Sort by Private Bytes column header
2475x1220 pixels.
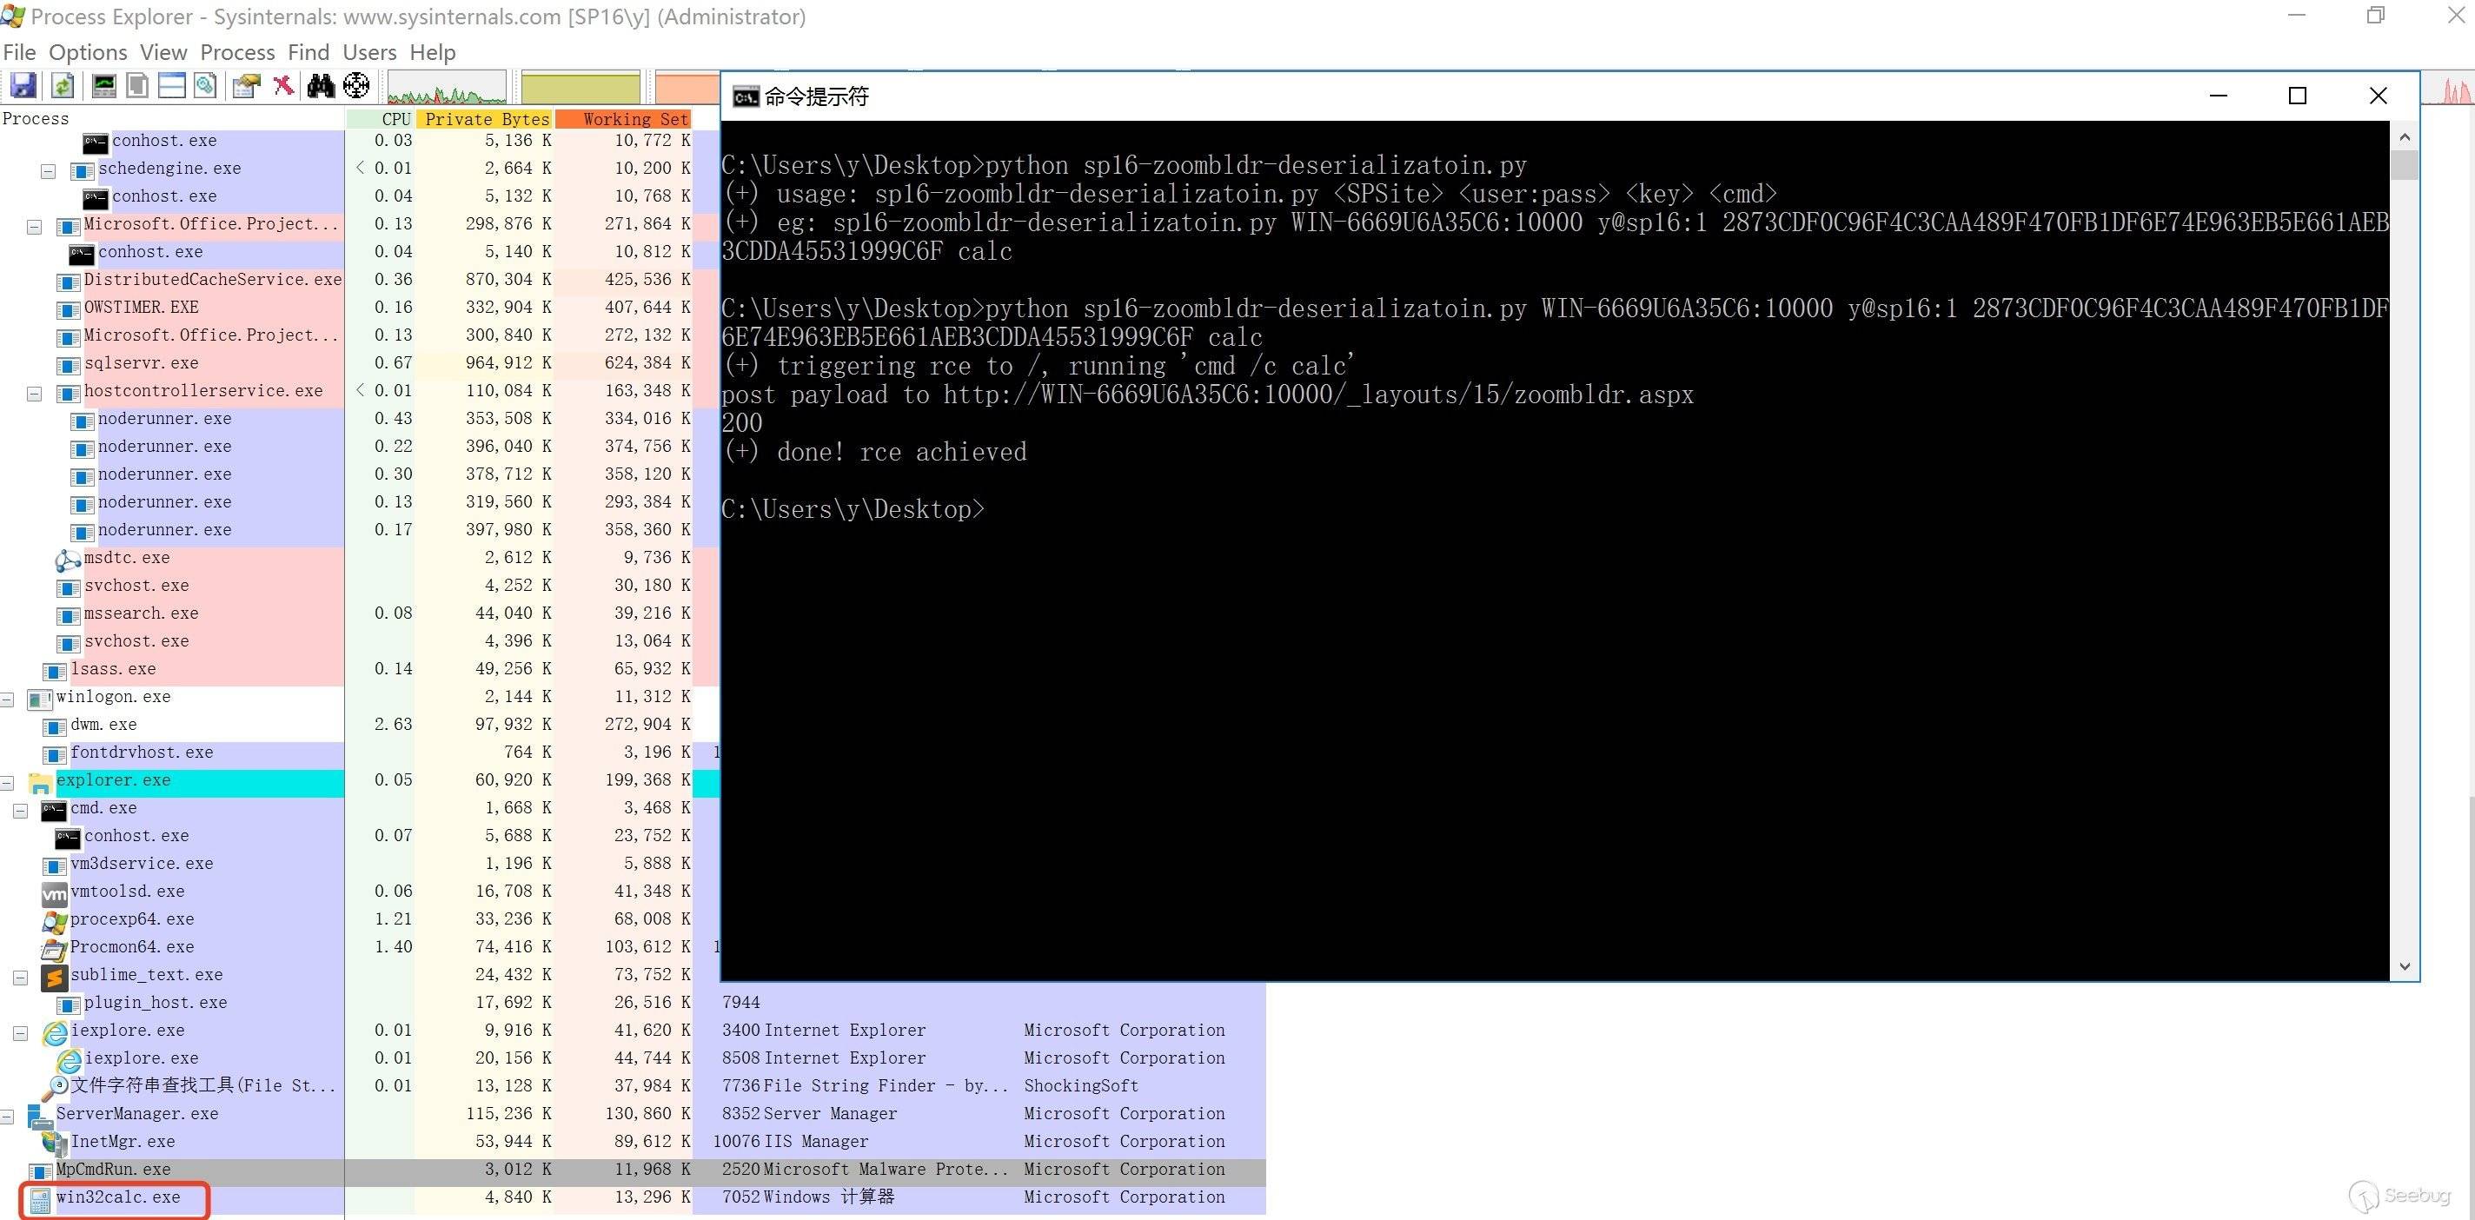486,119
